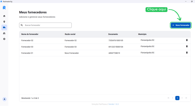The image size is (195, 109).
Task: Click the Nome do fornecedor column header
Action: click(x=30, y=34)
